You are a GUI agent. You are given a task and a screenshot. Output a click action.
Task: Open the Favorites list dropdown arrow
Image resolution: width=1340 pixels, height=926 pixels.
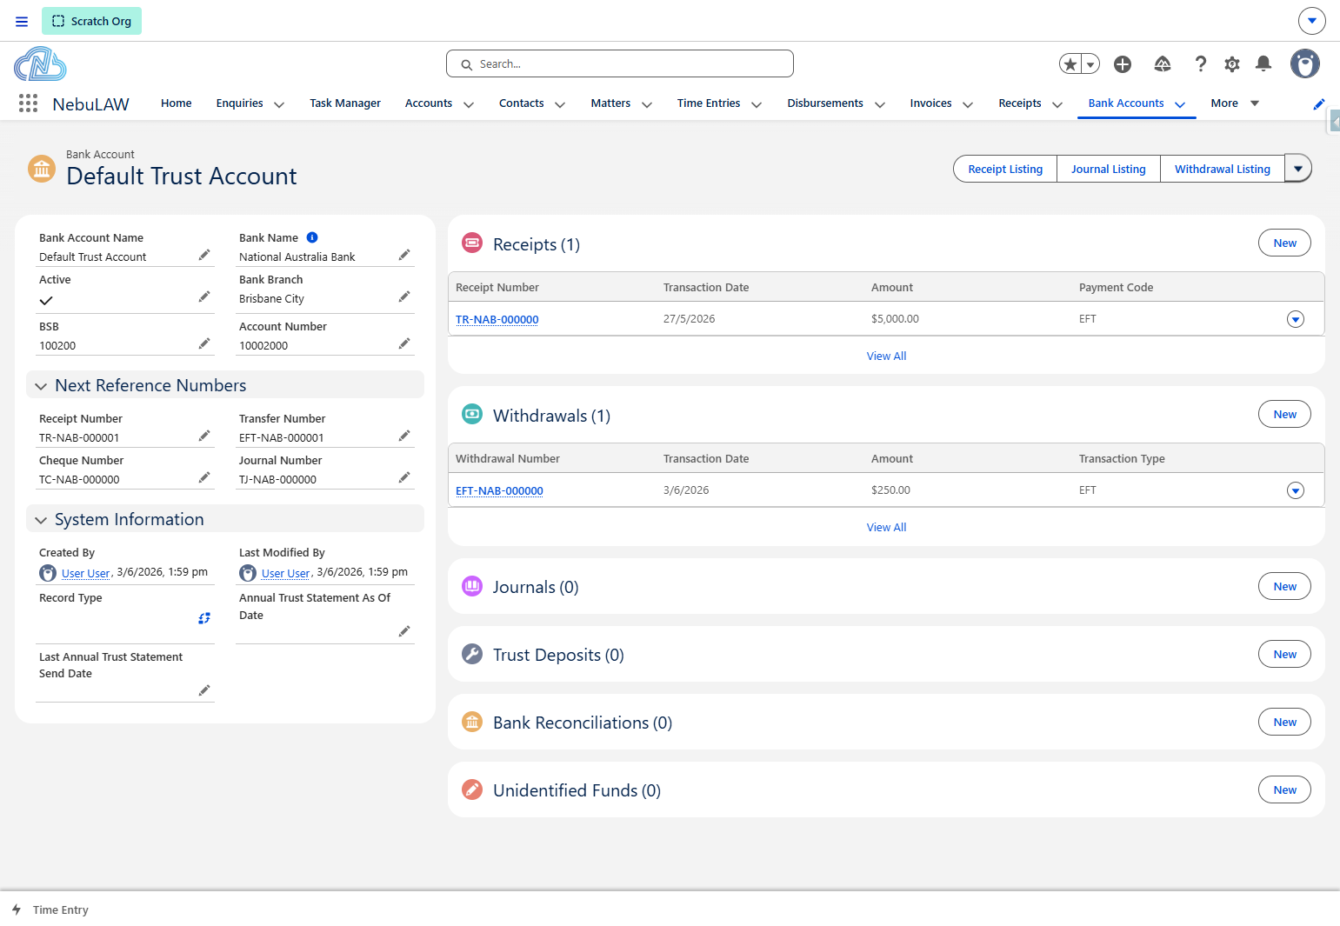tap(1090, 63)
